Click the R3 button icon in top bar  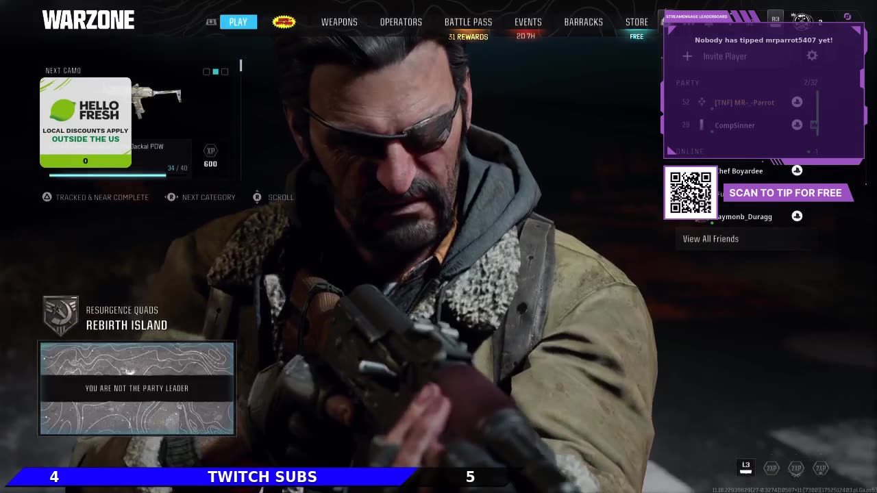pyautogui.click(x=776, y=19)
